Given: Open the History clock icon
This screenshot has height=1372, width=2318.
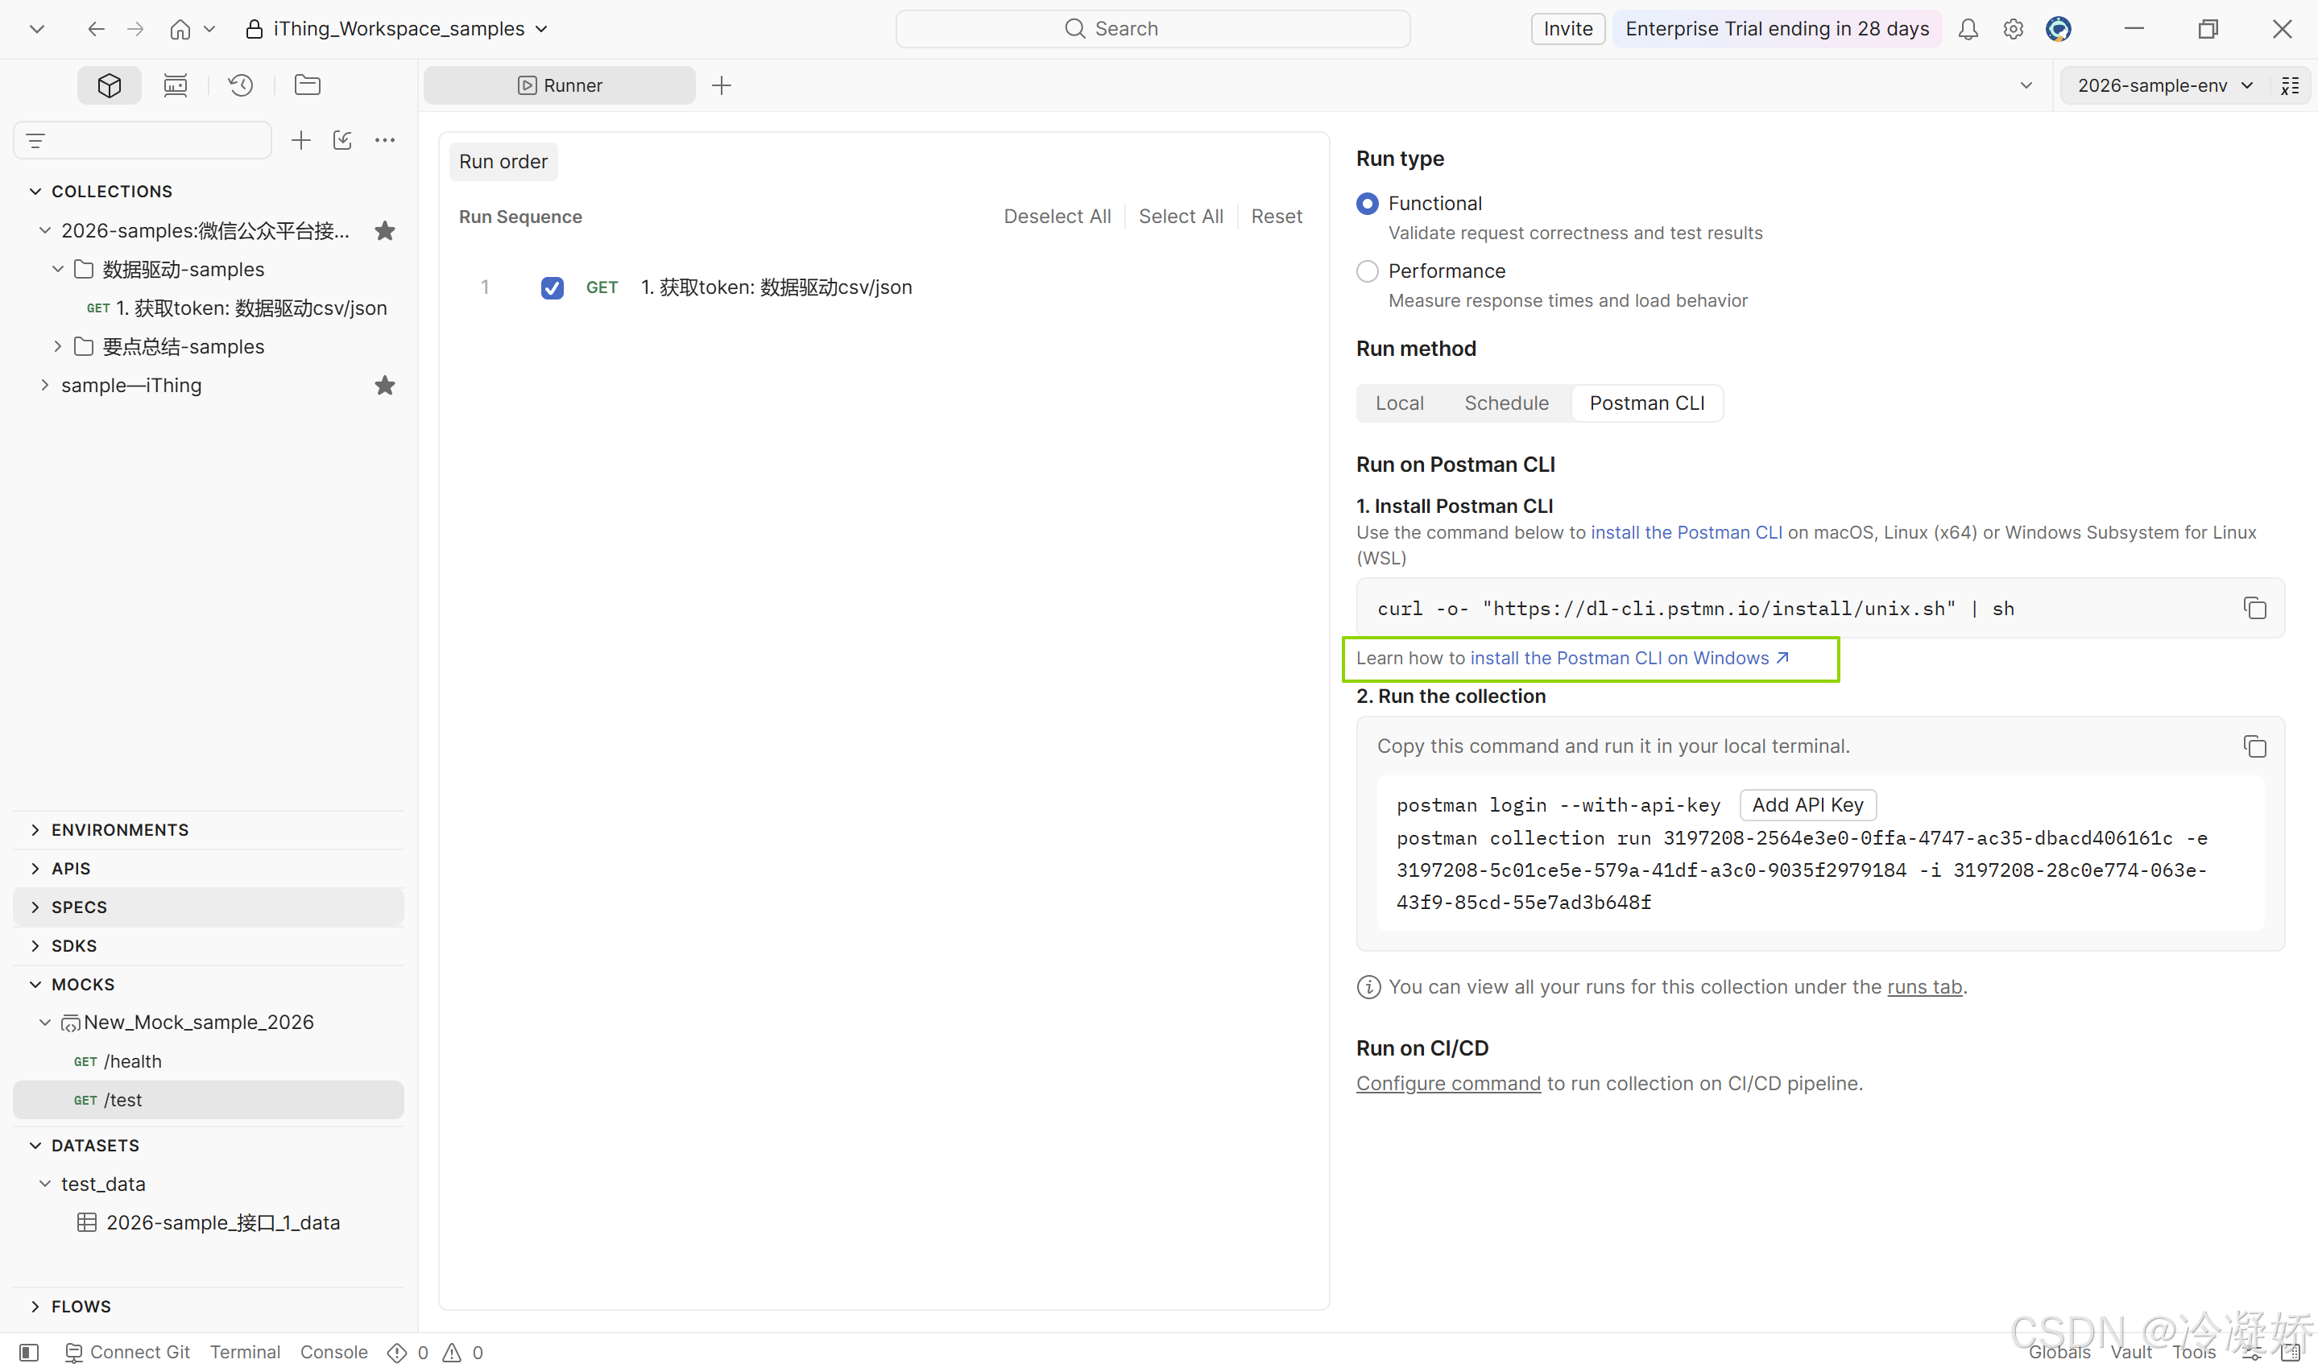Looking at the screenshot, I should 240,85.
